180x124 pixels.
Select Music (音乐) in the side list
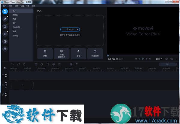point(21,23)
